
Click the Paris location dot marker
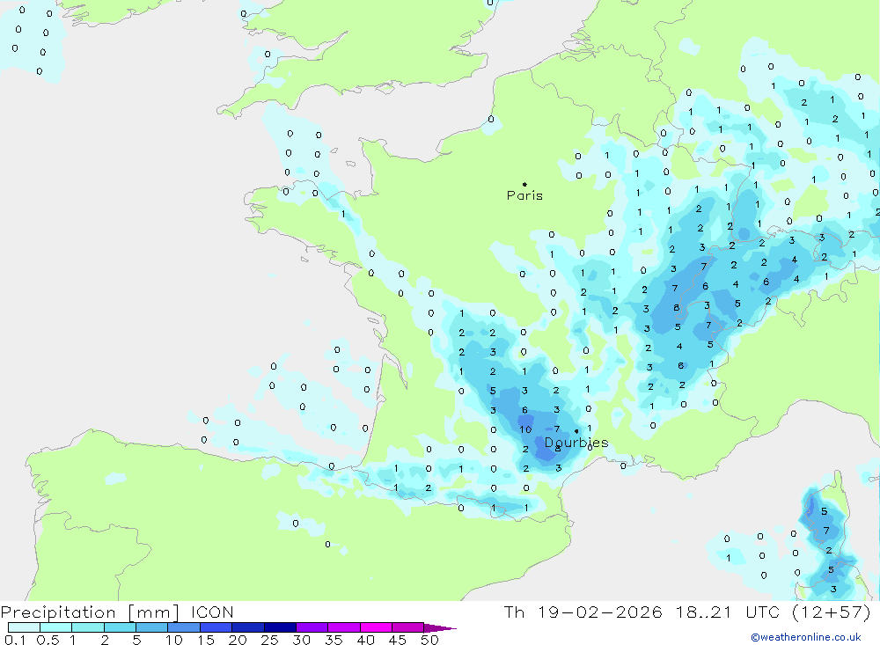[524, 184]
